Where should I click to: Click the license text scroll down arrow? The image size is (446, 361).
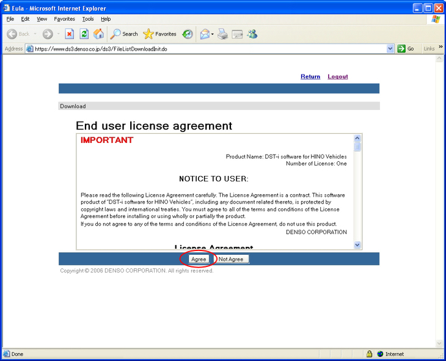click(357, 245)
